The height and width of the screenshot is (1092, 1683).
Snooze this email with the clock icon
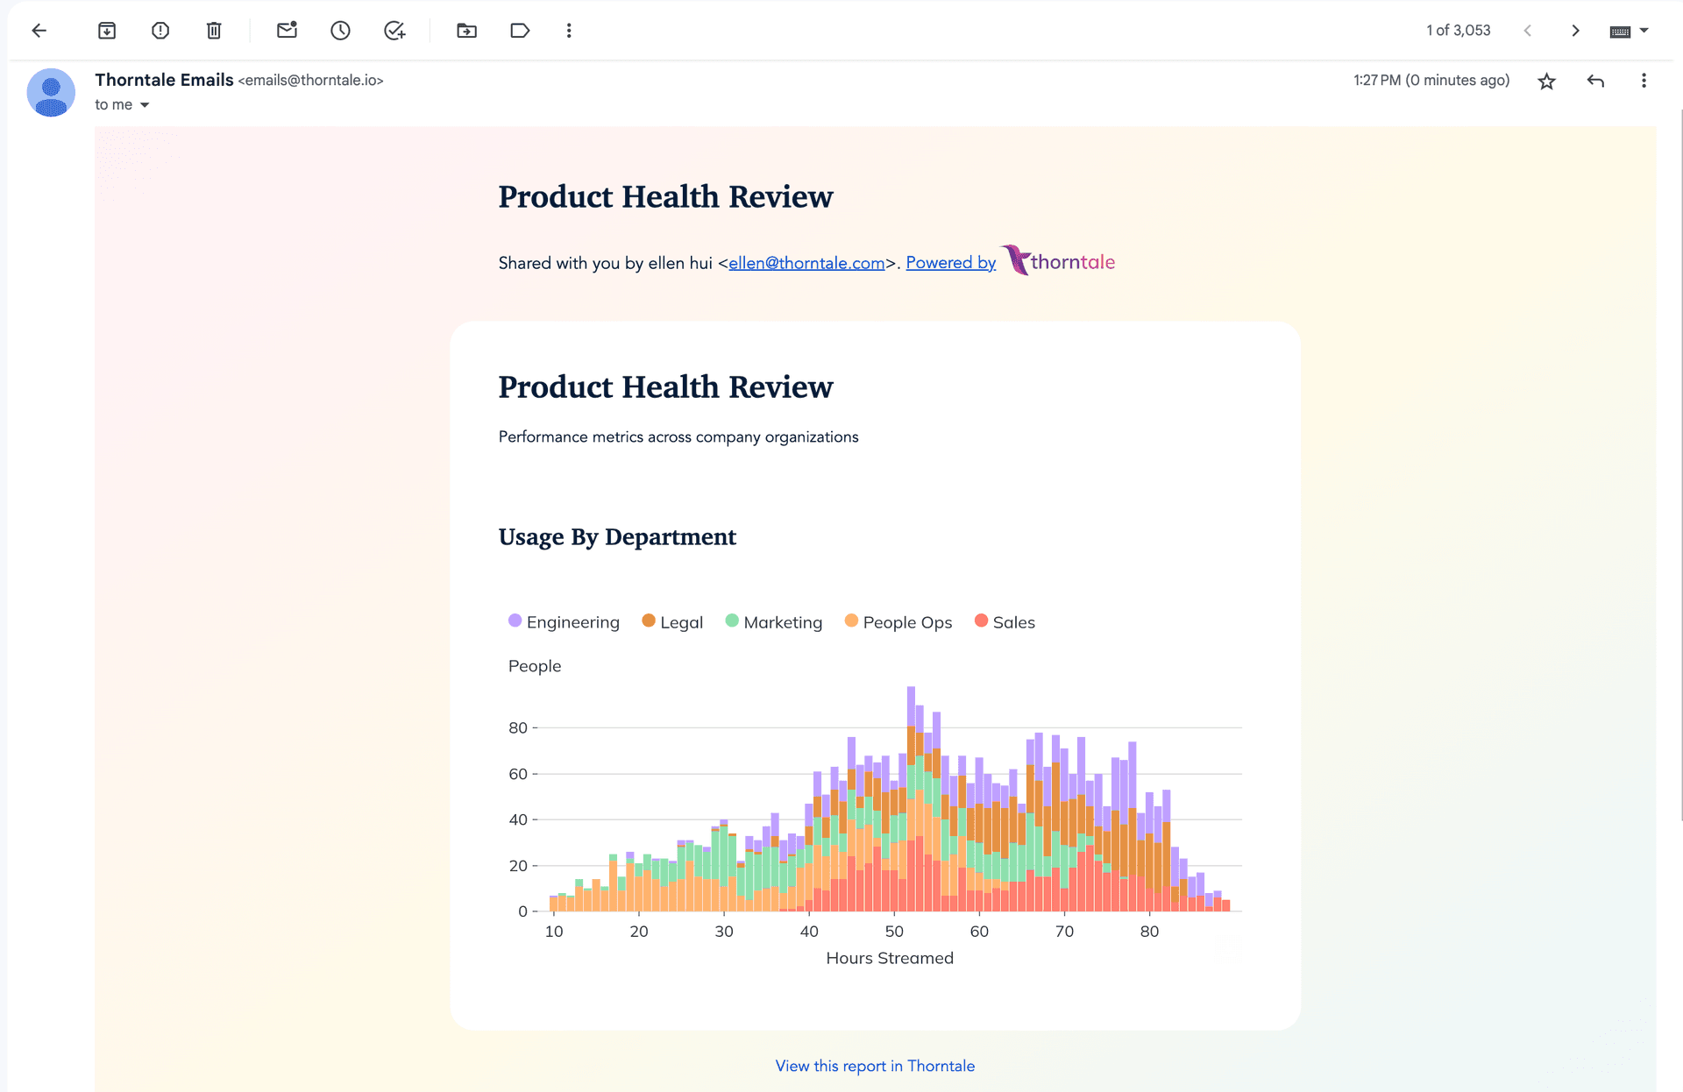pyautogui.click(x=340, y=31)
